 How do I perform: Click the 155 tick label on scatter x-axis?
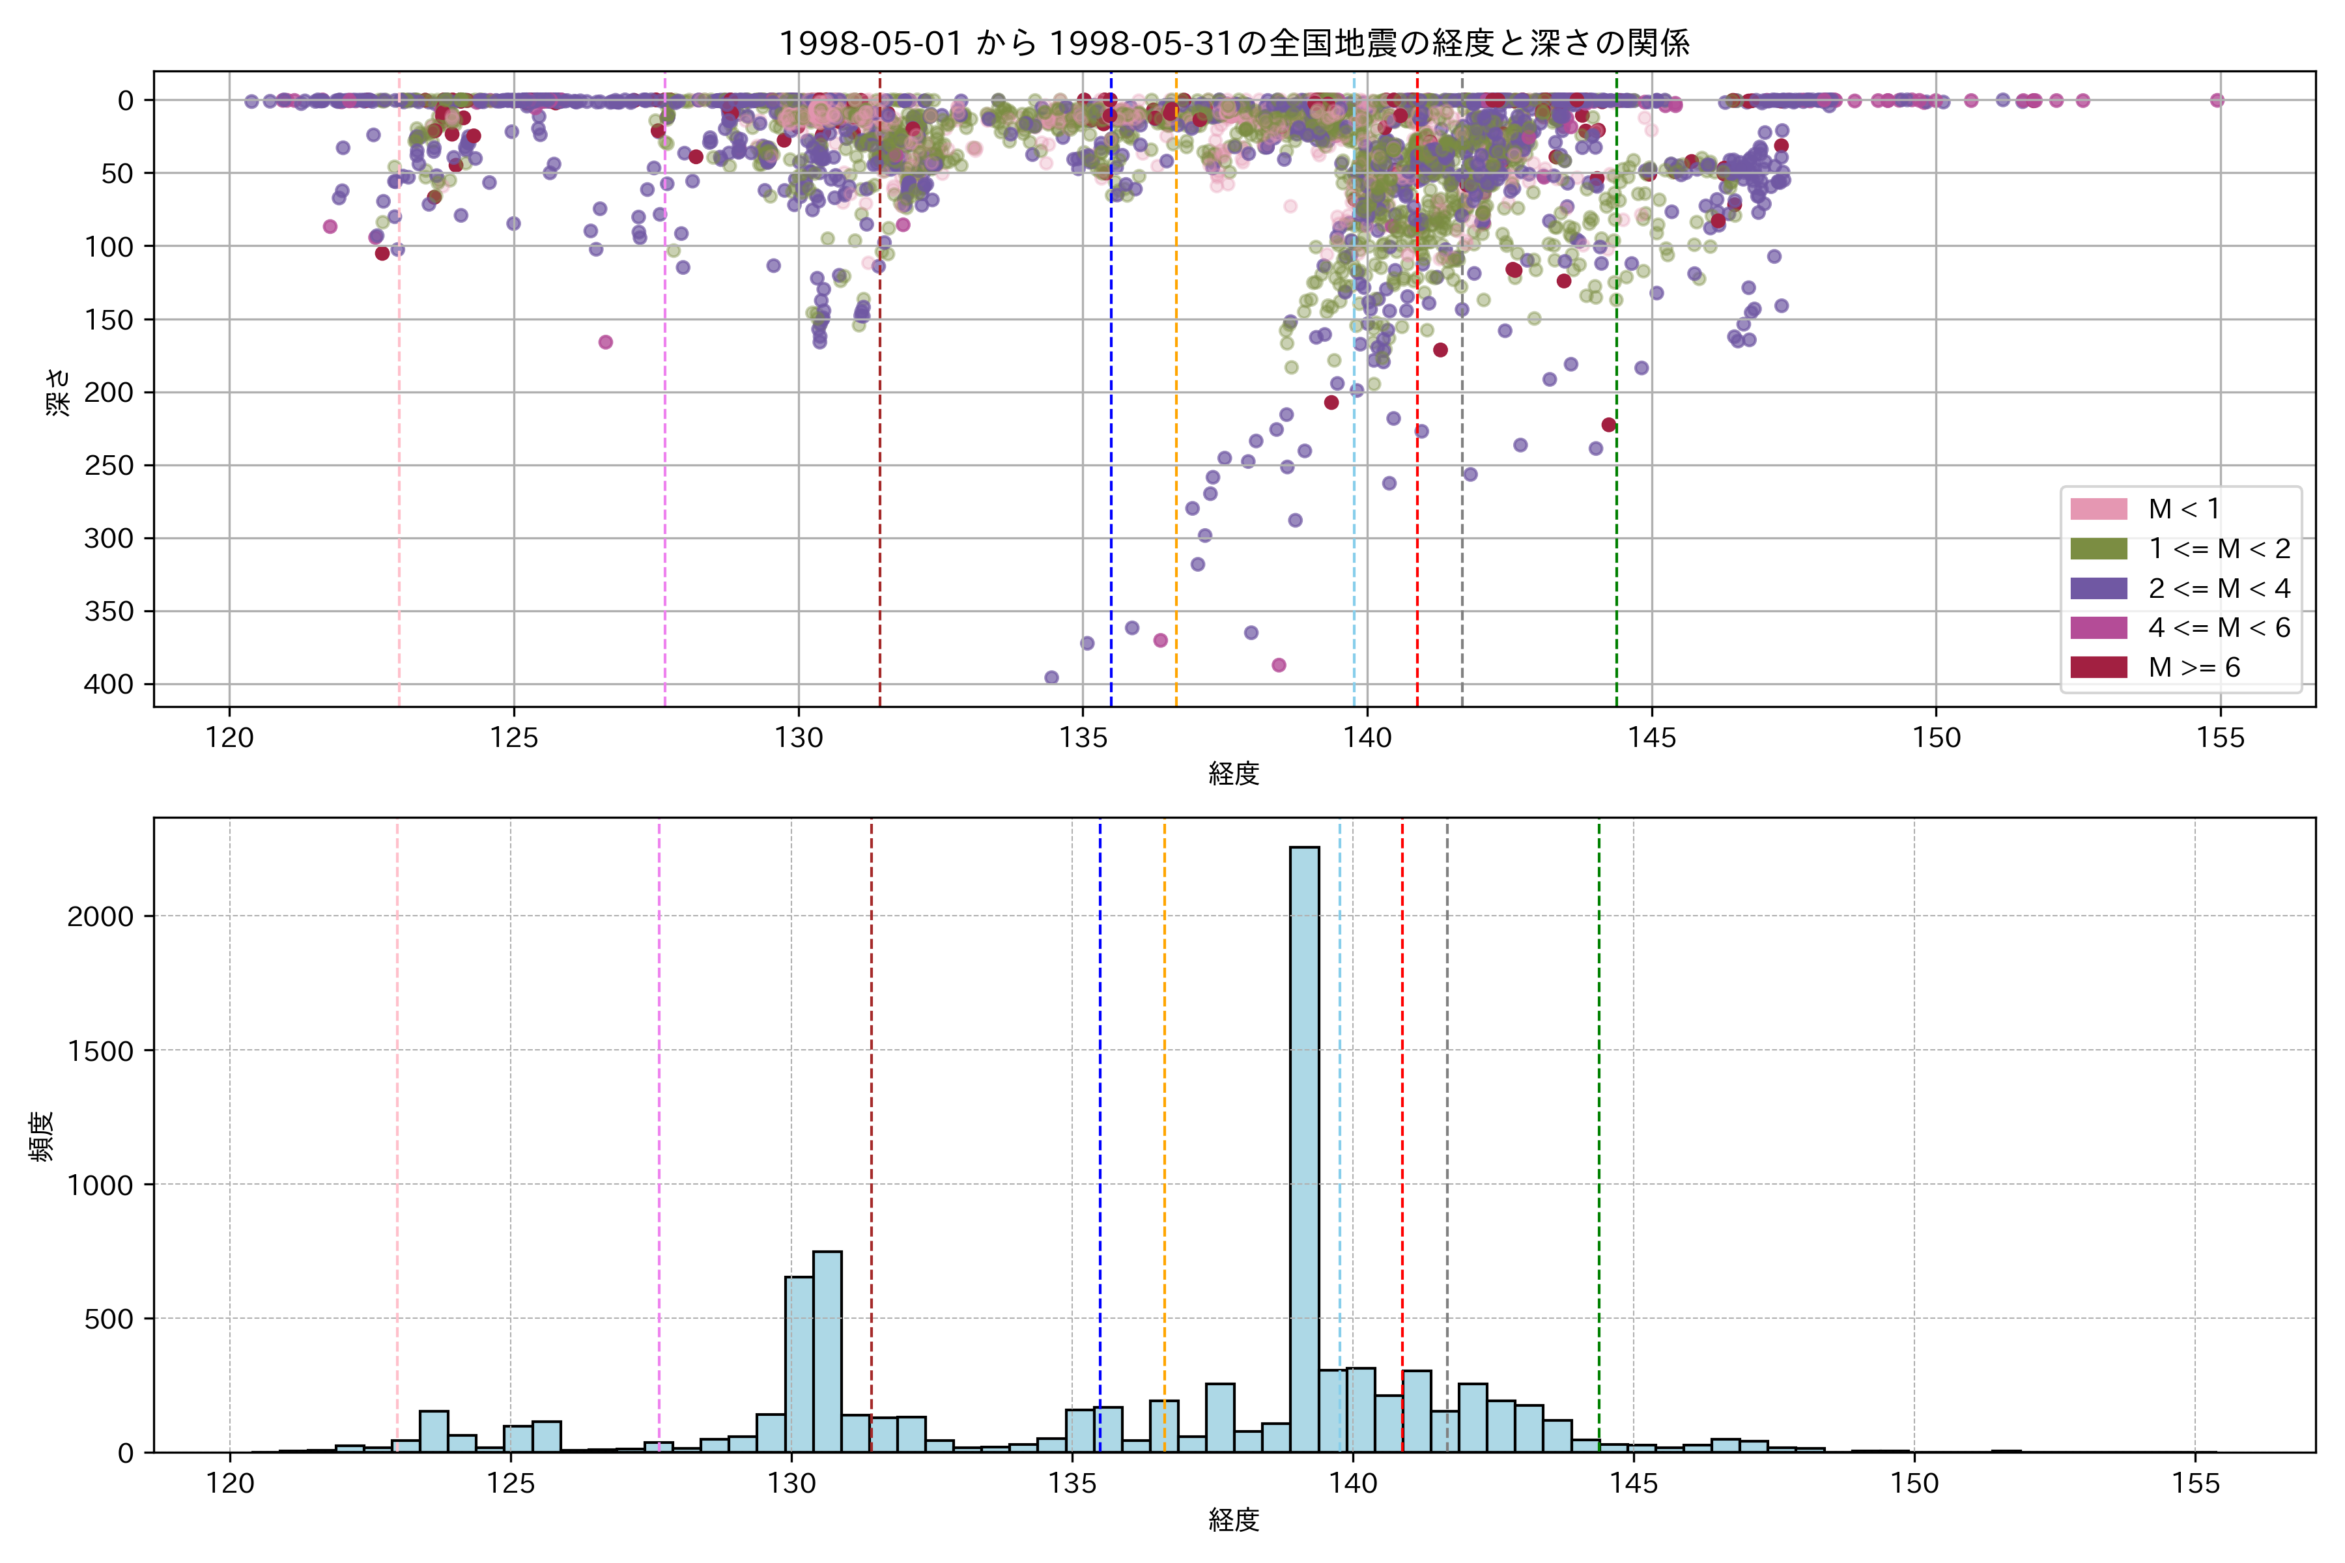point(2221,739)
